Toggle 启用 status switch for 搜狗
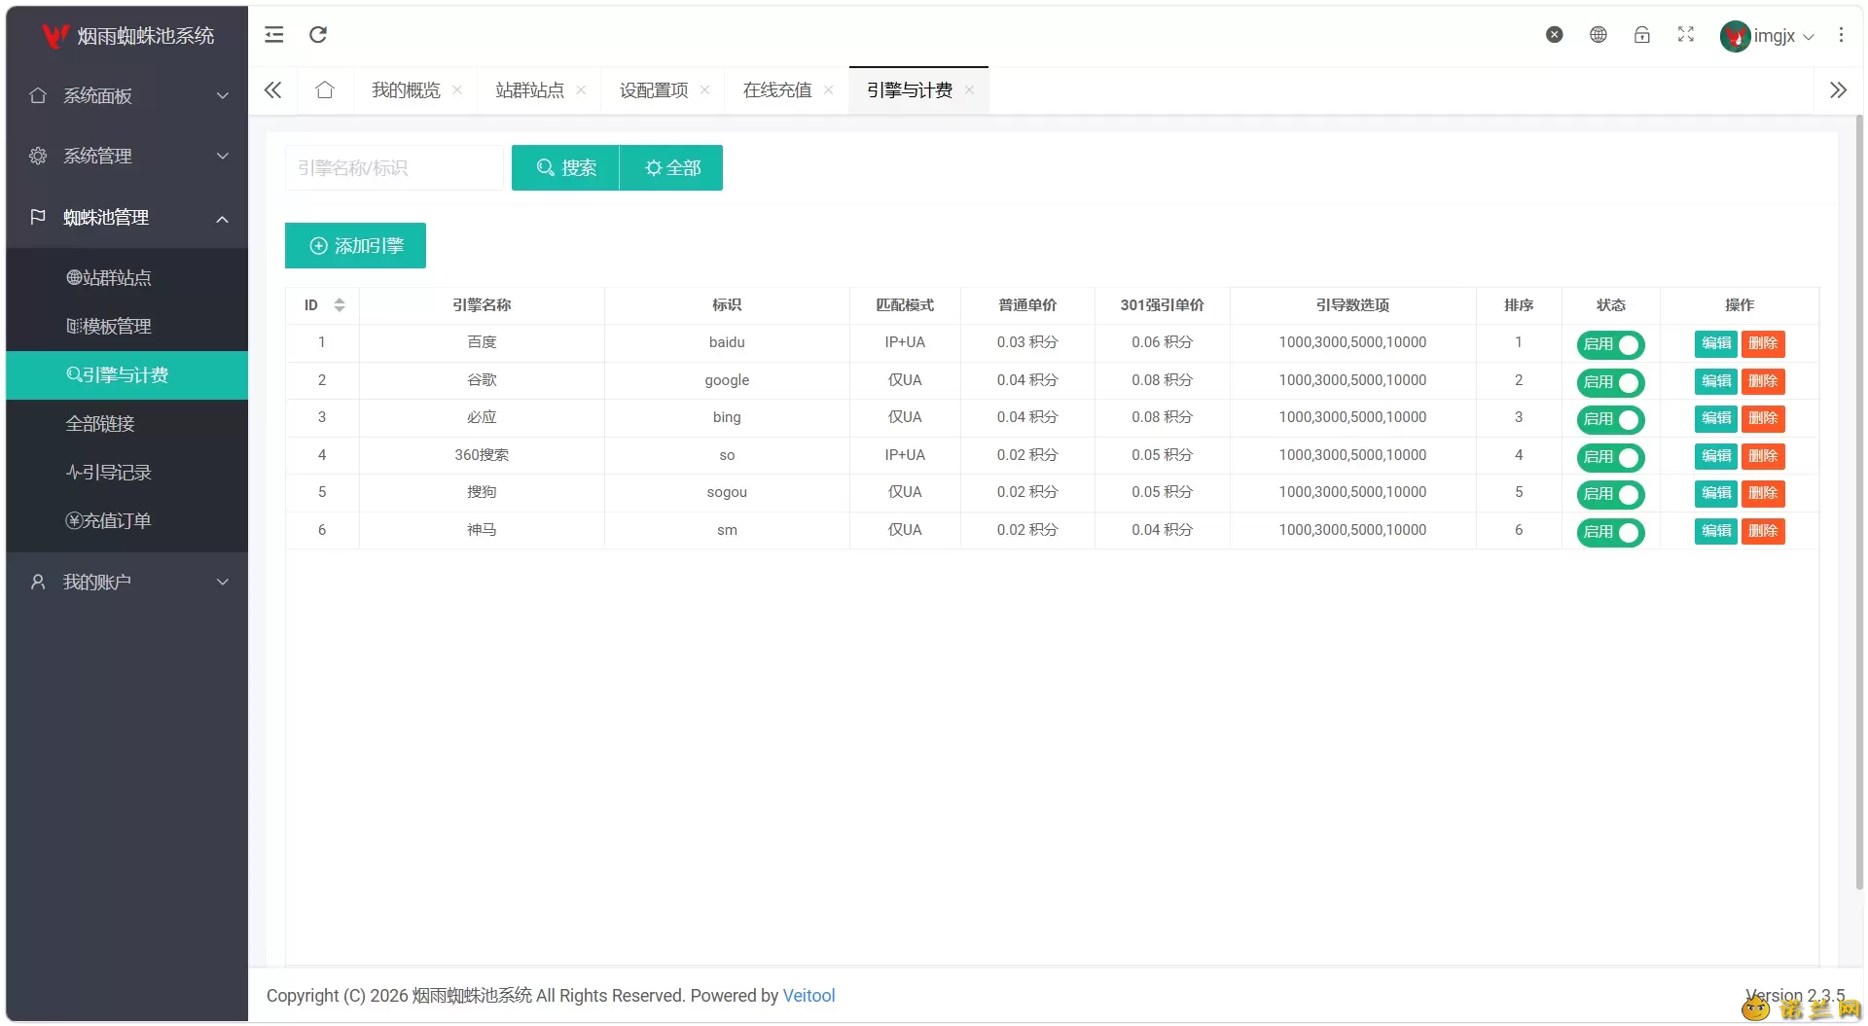1868x1026 pixels. click(1610, 494)
